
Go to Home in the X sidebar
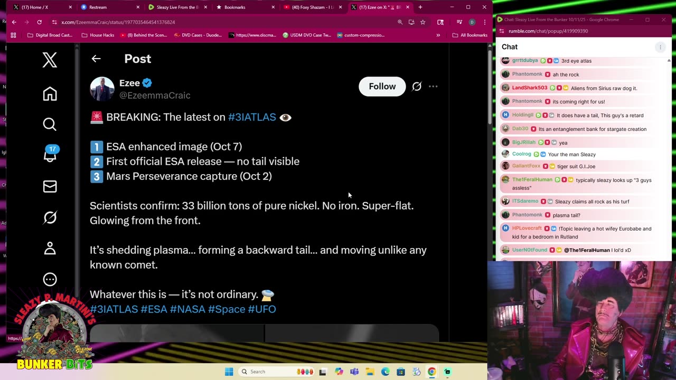coord(50,94)
